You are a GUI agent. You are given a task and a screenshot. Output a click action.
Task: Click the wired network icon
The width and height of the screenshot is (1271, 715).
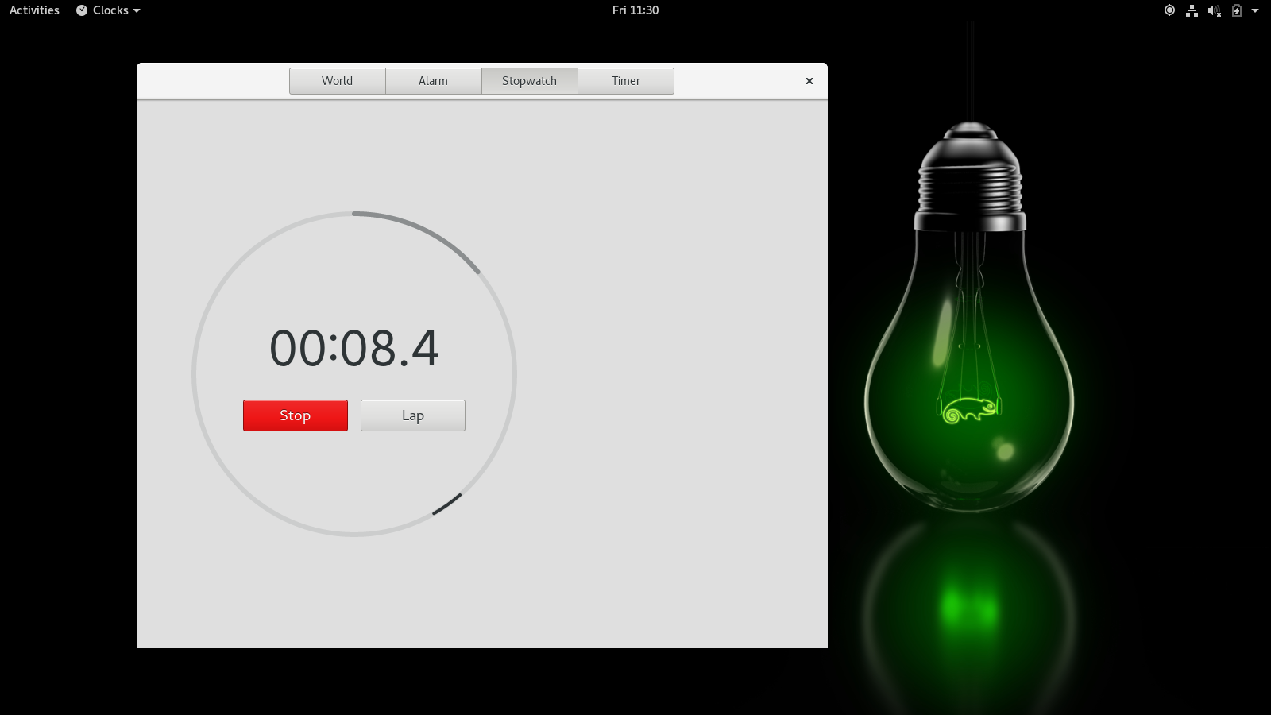[1192, 10]
